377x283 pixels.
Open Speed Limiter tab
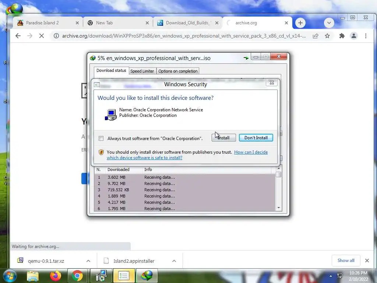[x=142, y=71]
